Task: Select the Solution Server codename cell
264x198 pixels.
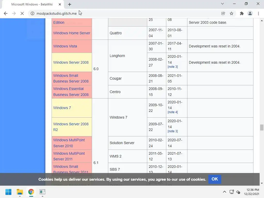Action: tap(128, 143)
